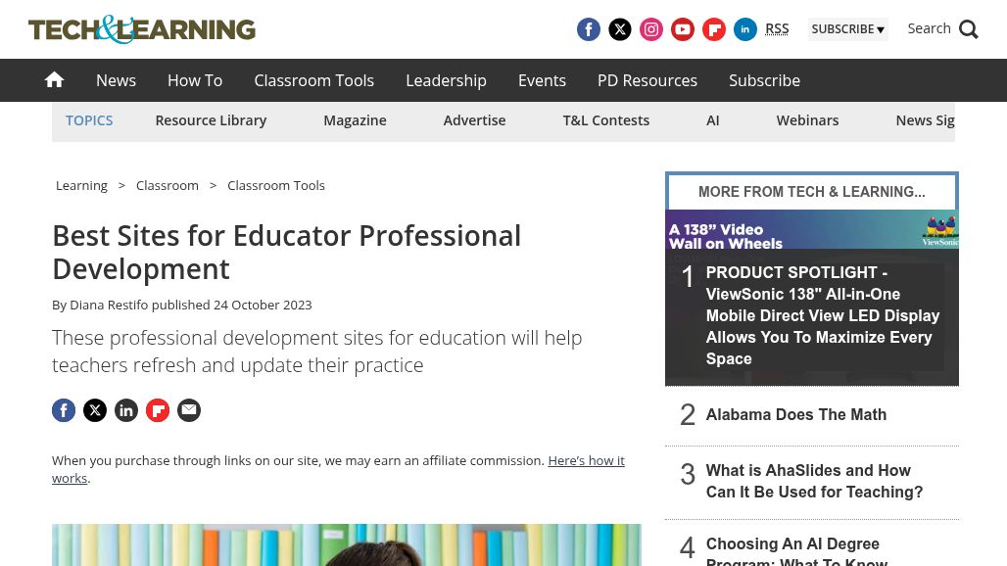Read "Alabama Does The Math" article
This screenshot has width=1007, height=566.
pos(795,415)
